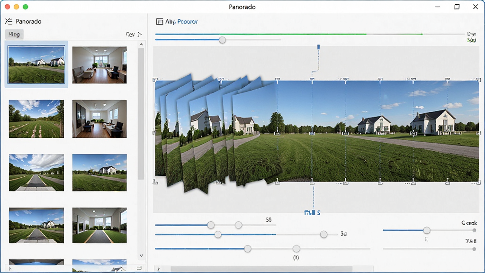485x273 pixels.
Task: Click the small end knob of the C ceak slider
Action: pyautogui.click(x=474, y=230)
